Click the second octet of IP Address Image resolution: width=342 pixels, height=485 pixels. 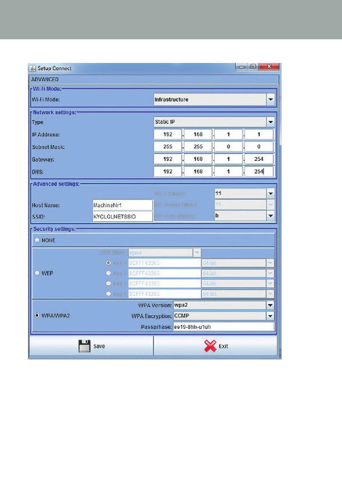click(198, 134)
